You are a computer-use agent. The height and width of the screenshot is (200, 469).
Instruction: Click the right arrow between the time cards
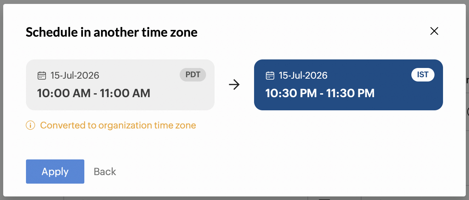(x=234, y=85)
